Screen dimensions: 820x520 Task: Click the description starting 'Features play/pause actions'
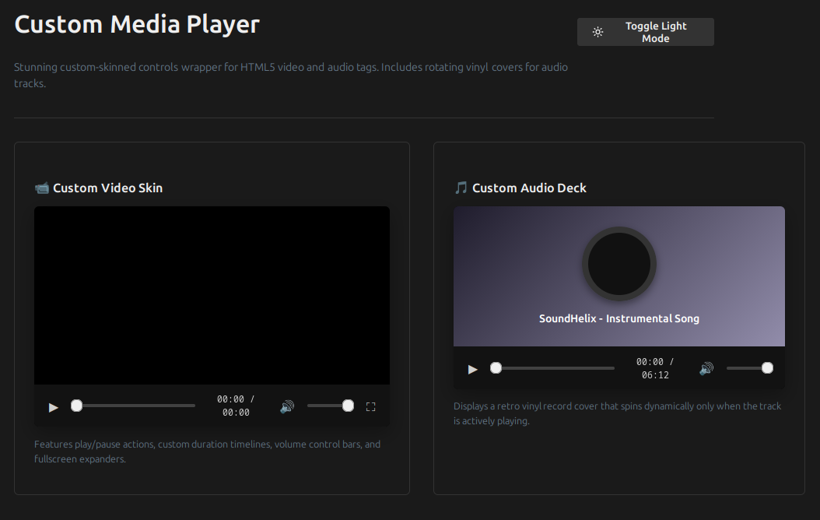click(x=207, y=451)
